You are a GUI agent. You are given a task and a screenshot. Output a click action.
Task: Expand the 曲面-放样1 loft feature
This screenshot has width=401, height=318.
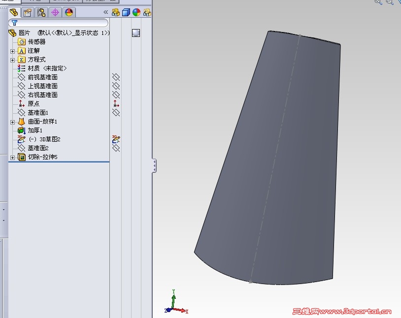pos(12,122)
